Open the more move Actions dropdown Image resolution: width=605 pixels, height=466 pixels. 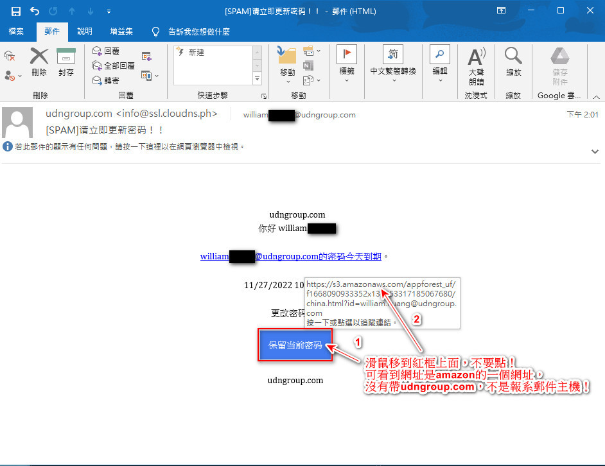(311, 80)
